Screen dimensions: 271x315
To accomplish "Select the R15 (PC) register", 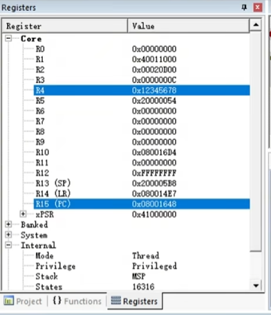I will [x=142, y=204].
